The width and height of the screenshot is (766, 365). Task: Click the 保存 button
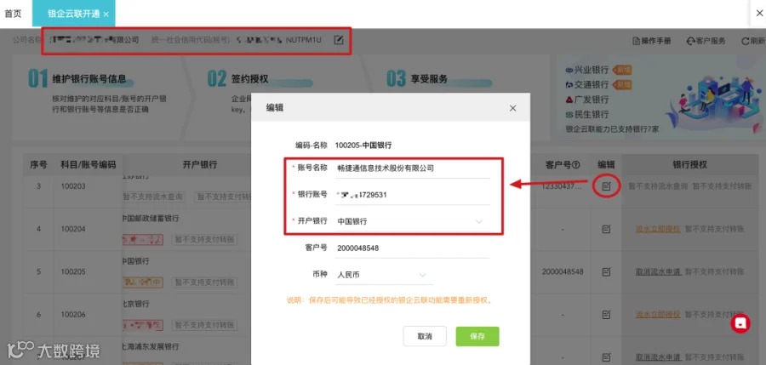(477, 336)
